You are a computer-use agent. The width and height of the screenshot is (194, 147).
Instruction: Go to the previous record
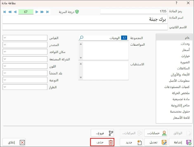click(15, 12)
